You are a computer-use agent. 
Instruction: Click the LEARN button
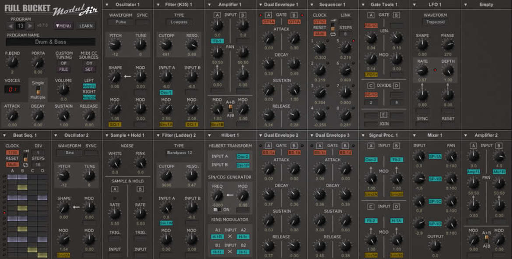click(x=86, y=26)
